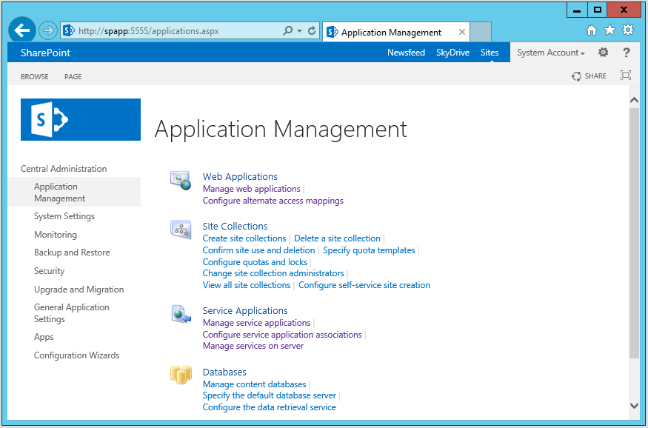
Task: Close the Application Management browser tab
Action: pos(462,32)
